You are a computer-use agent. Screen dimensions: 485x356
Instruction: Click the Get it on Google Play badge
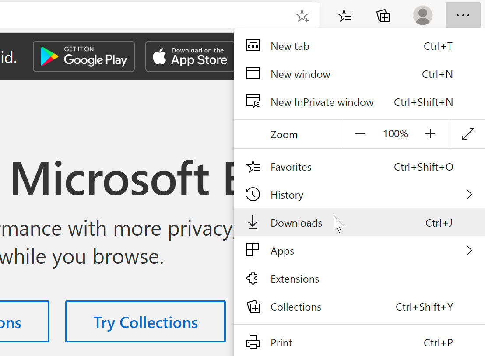pos(84,56)
